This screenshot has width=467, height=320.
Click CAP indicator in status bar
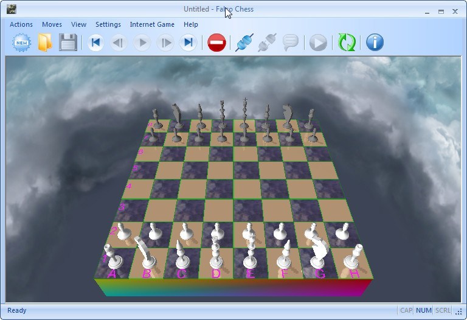point(406,310)
